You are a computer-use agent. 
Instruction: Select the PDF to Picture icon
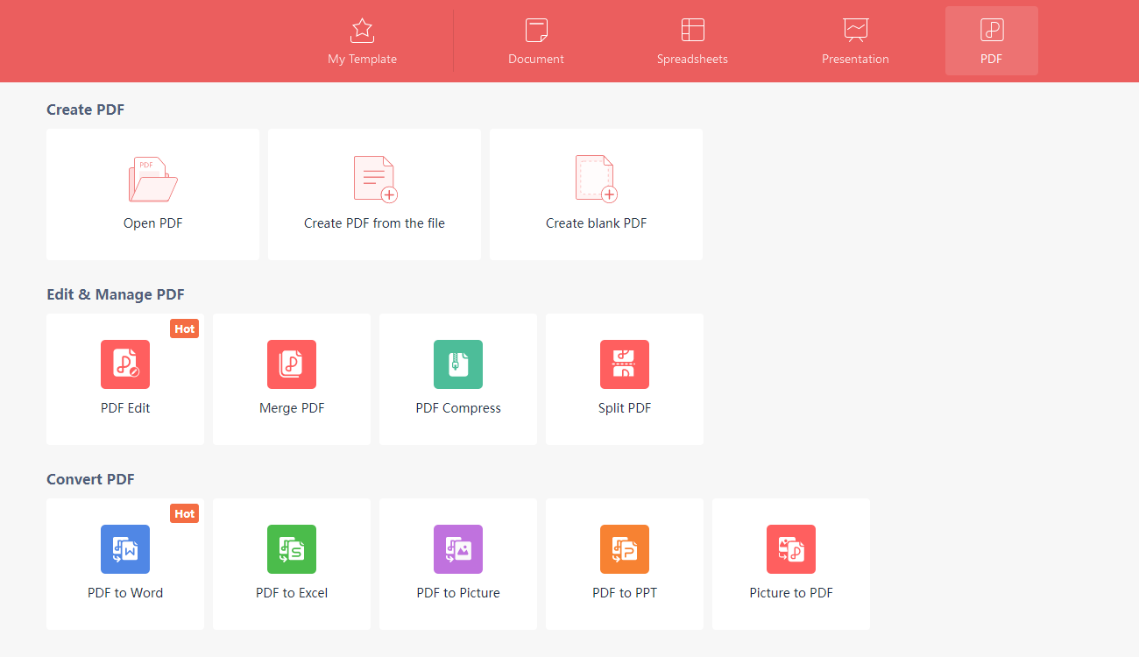pos(457,549)
